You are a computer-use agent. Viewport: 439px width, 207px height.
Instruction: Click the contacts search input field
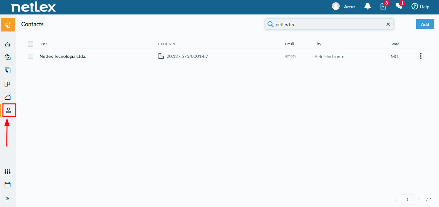click(329, 24)
